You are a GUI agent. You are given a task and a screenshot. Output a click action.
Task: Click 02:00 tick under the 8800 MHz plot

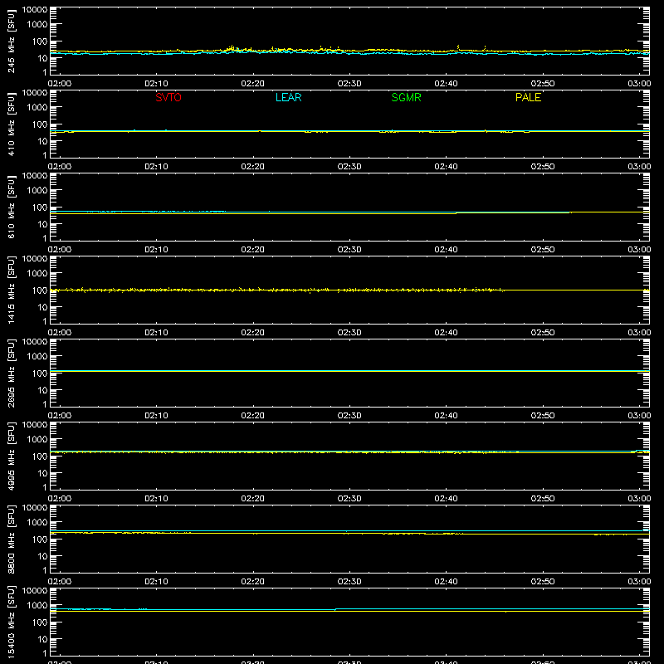pos(60,582)
